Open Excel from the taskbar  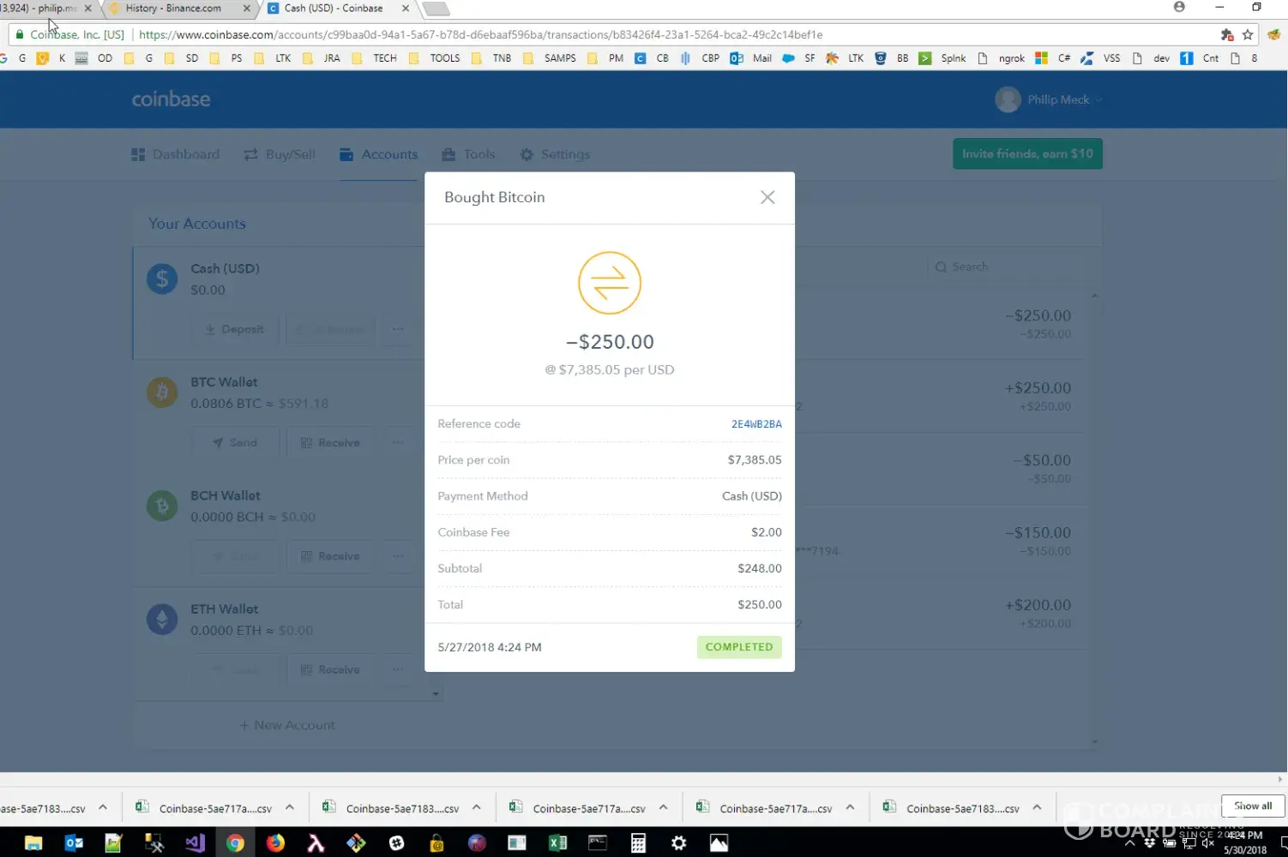tap(557, 843)
